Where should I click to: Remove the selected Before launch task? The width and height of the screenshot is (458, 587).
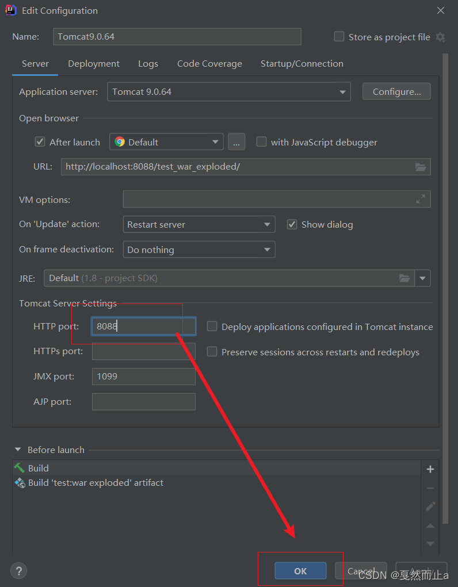(430, 488)
